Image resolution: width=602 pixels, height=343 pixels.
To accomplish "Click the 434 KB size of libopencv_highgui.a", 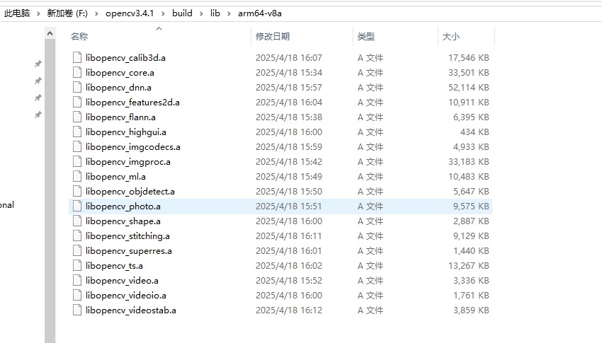I will tap(475, 132).
